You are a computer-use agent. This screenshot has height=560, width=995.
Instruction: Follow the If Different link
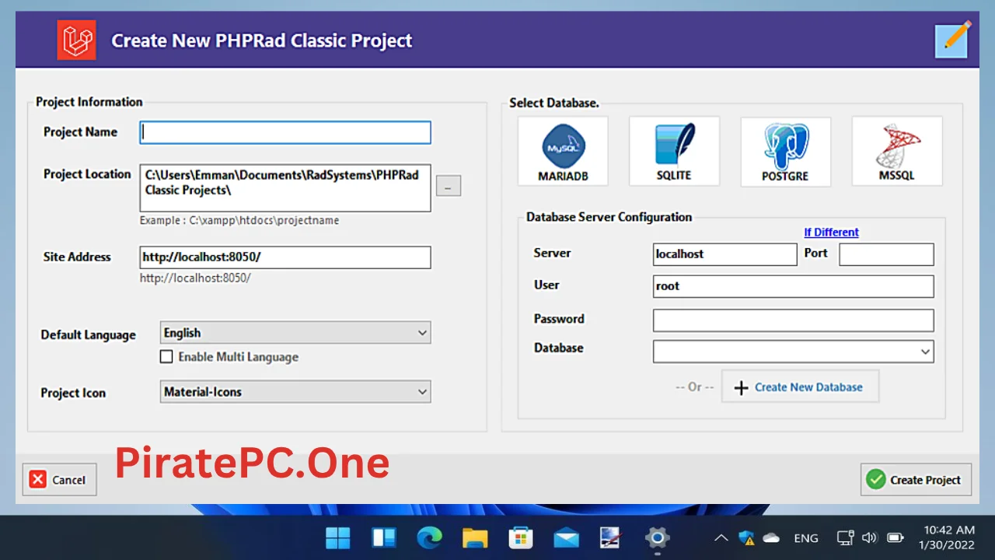point(832,233)
